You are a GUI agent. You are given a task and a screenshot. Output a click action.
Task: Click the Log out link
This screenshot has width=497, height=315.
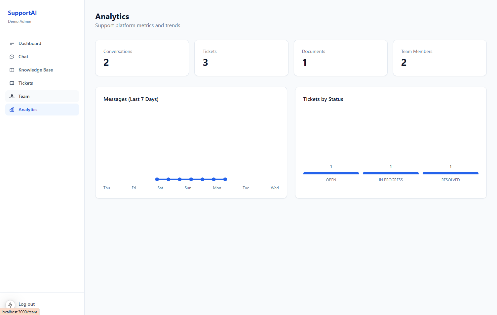click(26, 304)
